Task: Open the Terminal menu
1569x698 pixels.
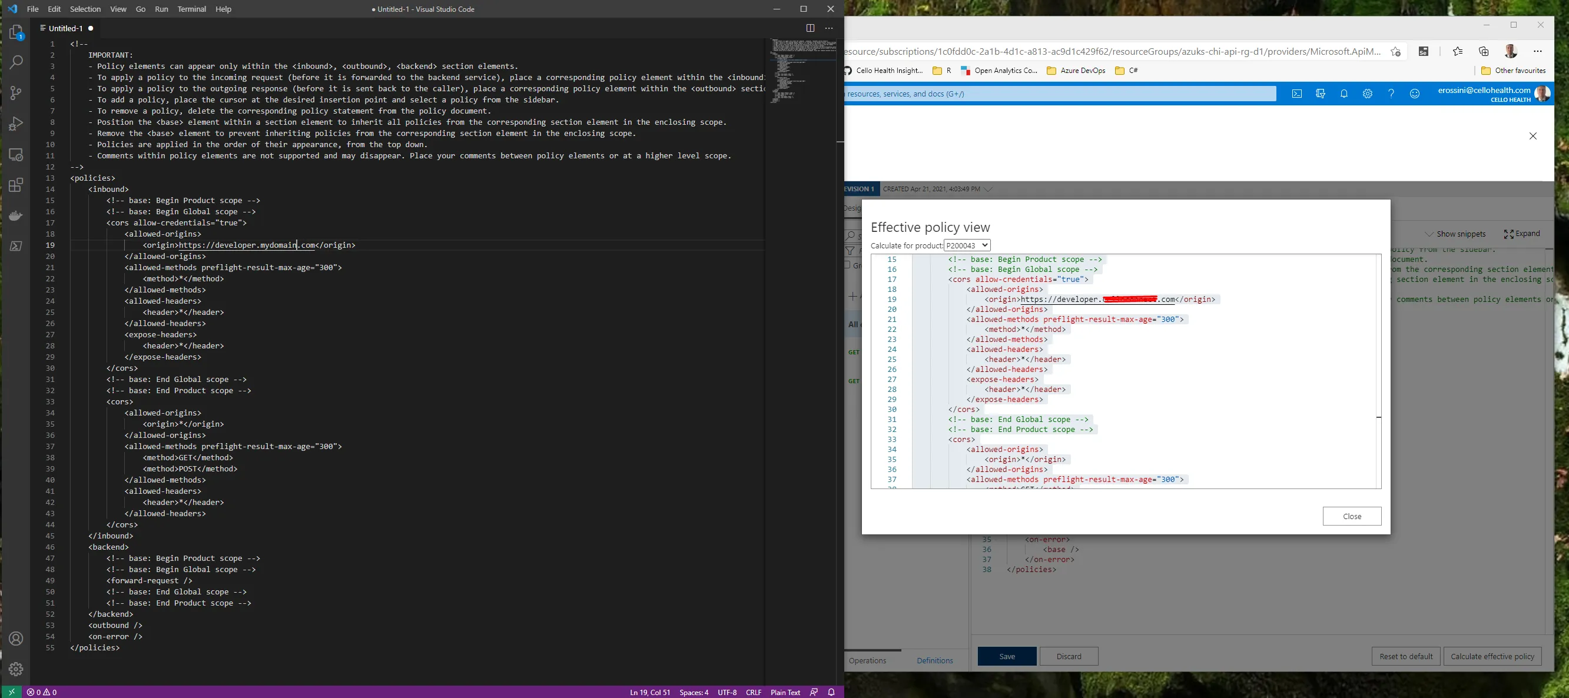Action: click(x=191, y=9)
